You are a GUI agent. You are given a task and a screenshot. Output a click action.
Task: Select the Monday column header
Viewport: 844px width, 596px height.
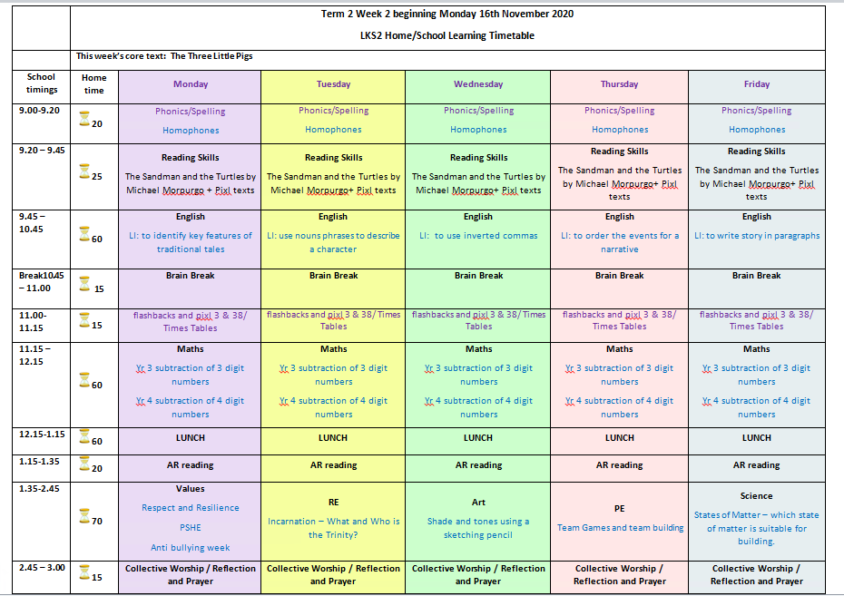point(190,84)
